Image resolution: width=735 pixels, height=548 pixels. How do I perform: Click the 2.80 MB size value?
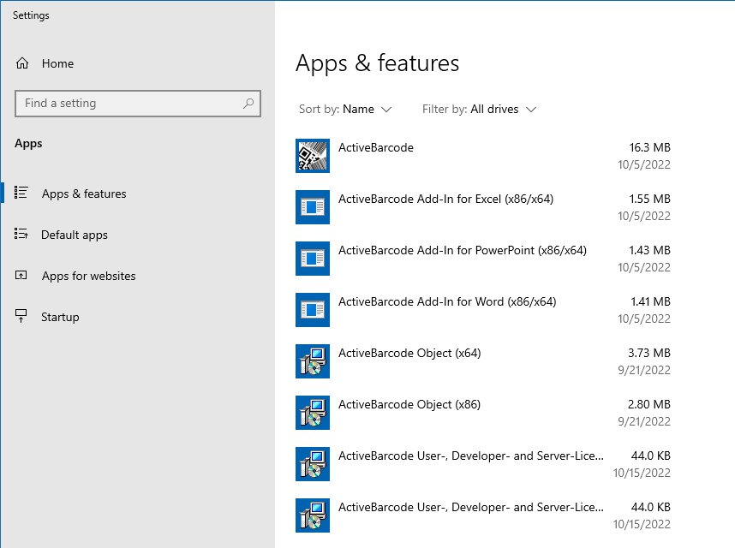[649, 404]
